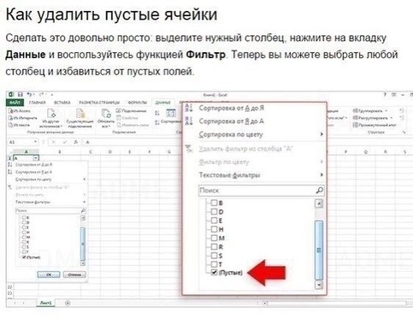Click the small filter list scrollbar thumb
The image size is (413, 330).
(83, 244)
